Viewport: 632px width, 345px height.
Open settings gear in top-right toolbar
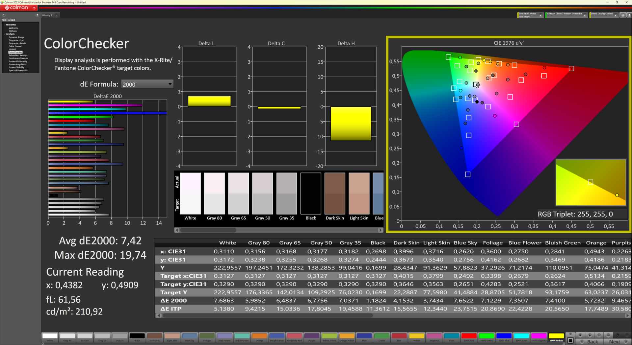click(x=623, y=15)
